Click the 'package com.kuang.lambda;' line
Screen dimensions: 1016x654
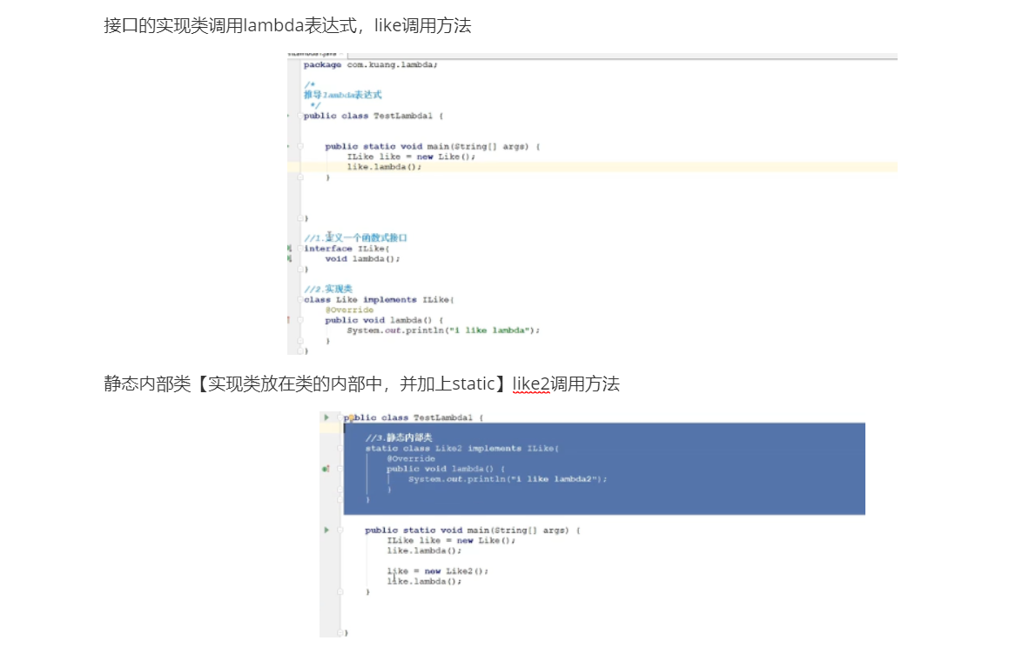(371, 64)
